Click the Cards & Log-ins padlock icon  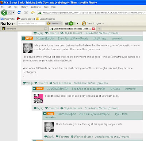click(84, 23)
